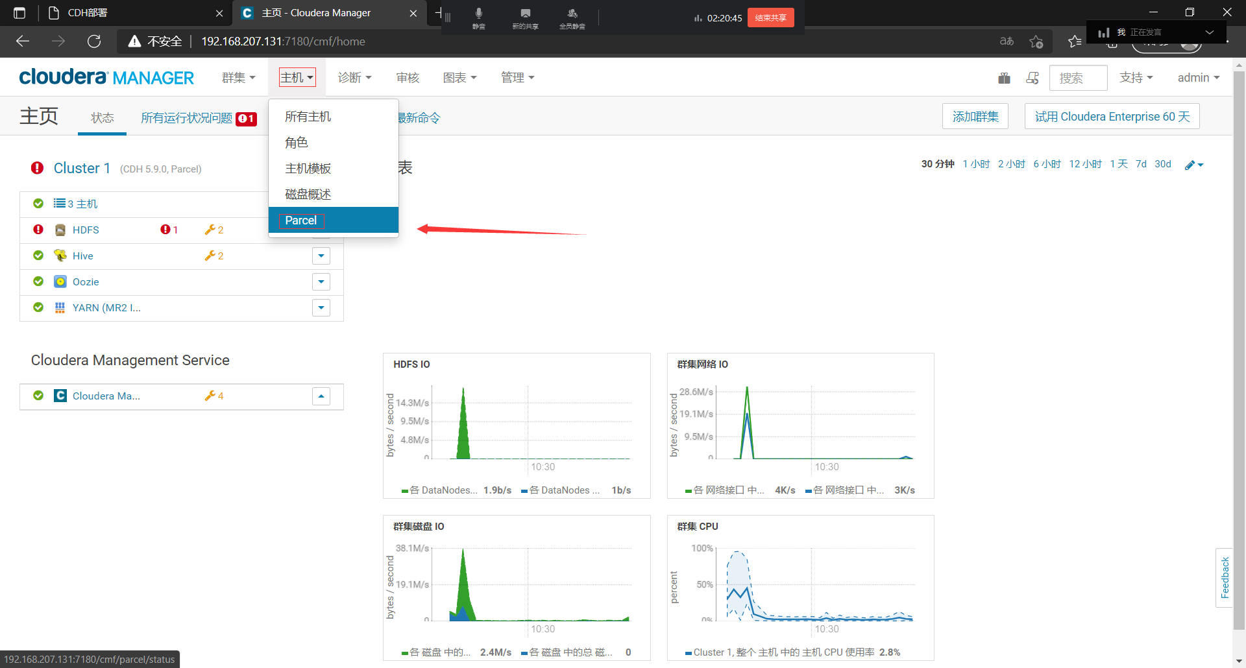Expand the 图表 menu
This screenshot has height=668, width=1246.
(459, 78)
